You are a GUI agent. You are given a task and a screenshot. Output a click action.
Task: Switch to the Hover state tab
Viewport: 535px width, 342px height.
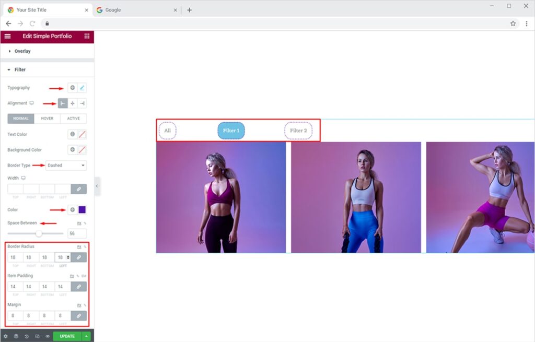pyautogui.click(x=47, y=119)
